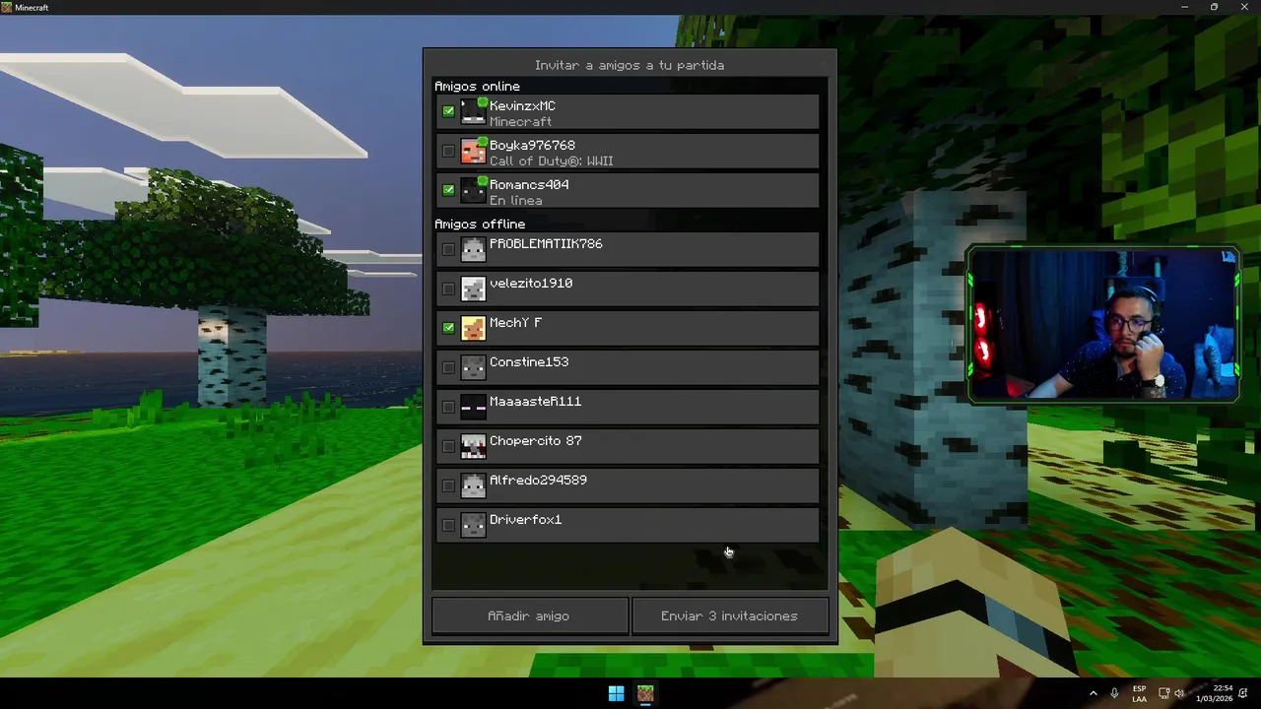Click the volume tray icon
The image size is (1261, 709).
tap(1179, 694)
